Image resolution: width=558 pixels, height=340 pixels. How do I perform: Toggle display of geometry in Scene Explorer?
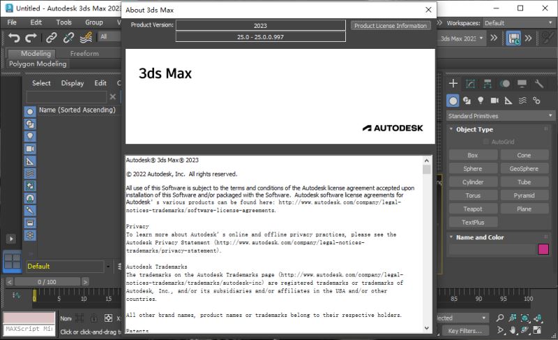click(30, 112)
